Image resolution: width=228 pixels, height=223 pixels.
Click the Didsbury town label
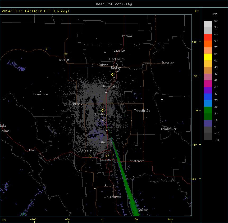101,114
